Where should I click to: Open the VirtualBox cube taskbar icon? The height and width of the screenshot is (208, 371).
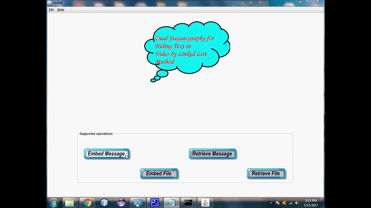click(x=104, y=203)
